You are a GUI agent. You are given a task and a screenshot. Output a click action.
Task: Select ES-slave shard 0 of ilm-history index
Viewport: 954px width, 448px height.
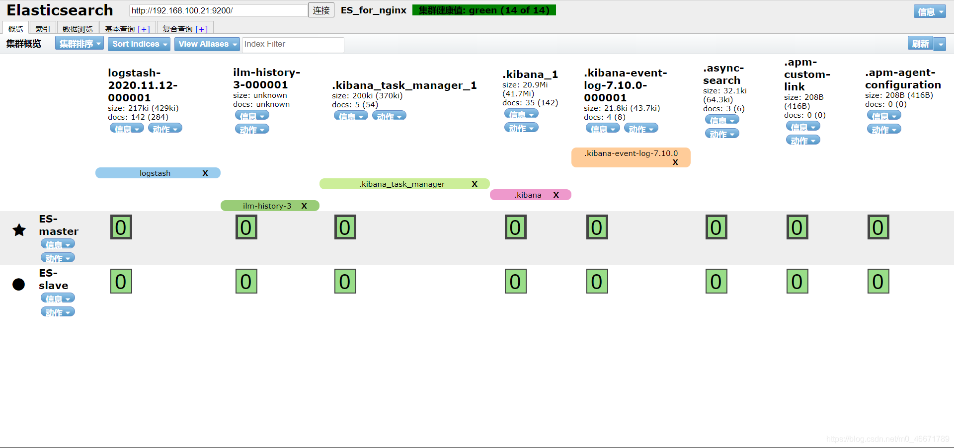pyautogui.click(x=246, y=281)
